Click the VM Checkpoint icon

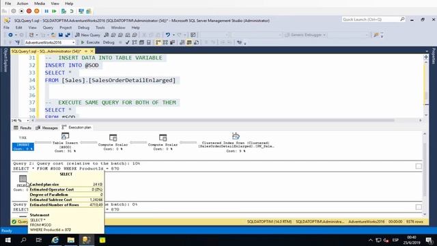click(x=64, y=11)
